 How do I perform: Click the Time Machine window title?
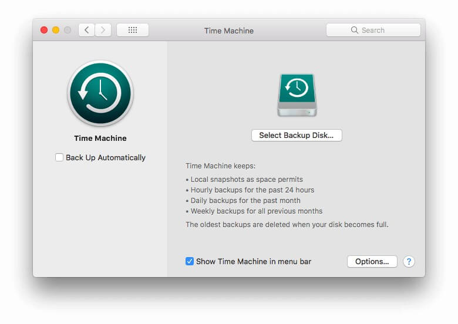click(229, 31)
